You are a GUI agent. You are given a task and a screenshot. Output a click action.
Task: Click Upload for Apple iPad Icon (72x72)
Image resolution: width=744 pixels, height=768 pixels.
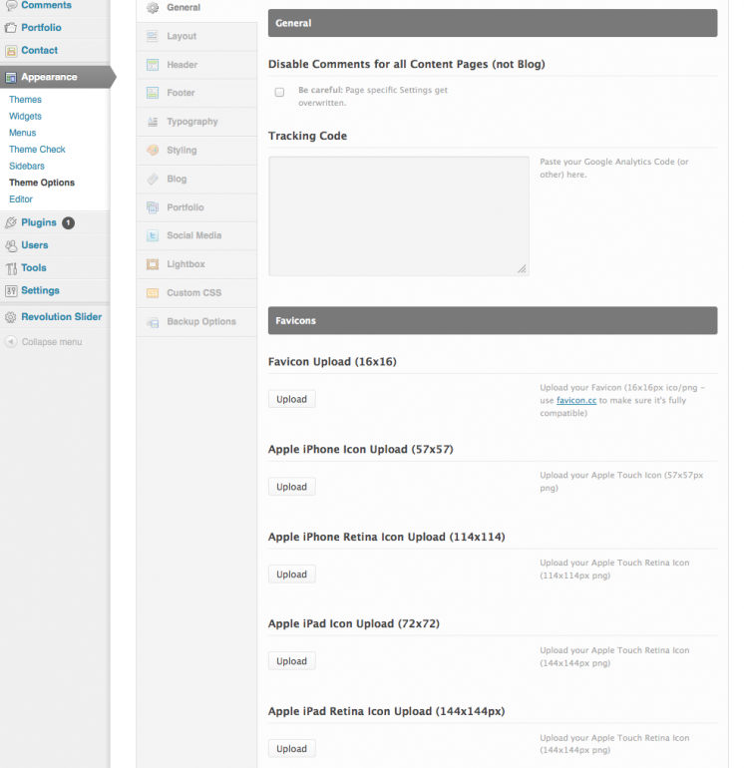292,661
